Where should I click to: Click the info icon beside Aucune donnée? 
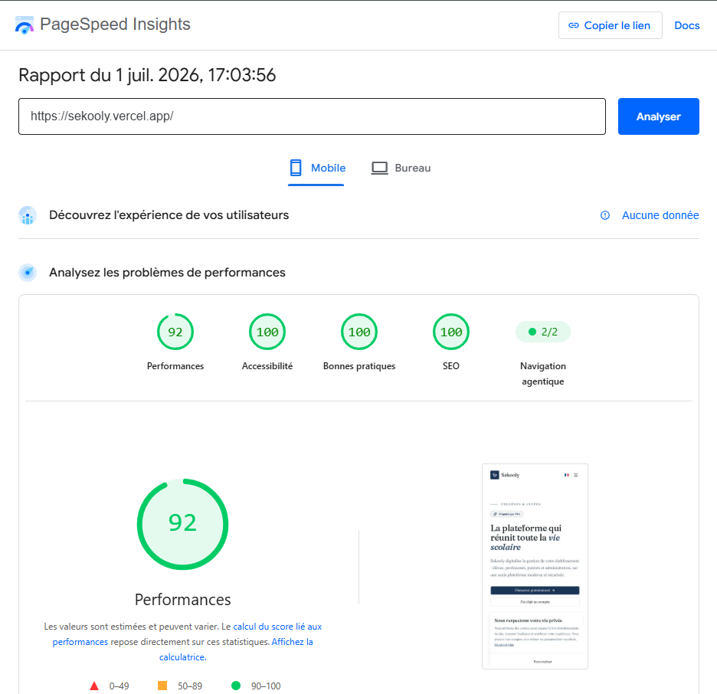click(605, 215)
